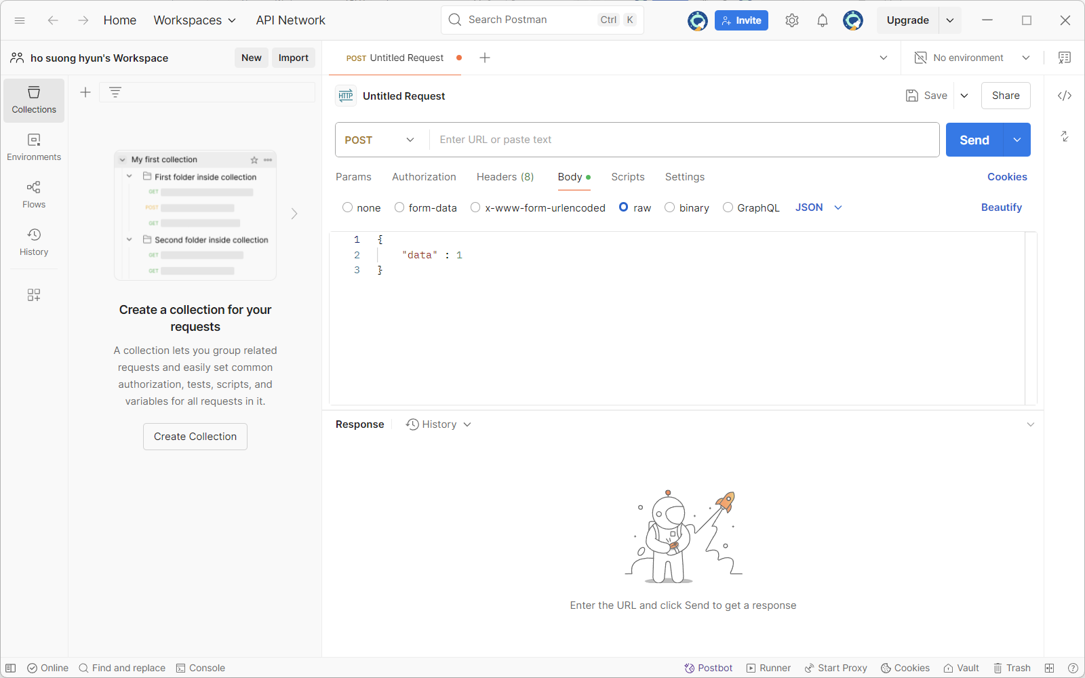Open the Send options arrow
Viewport: 1085px width, 678px height.
[1017, 140]
